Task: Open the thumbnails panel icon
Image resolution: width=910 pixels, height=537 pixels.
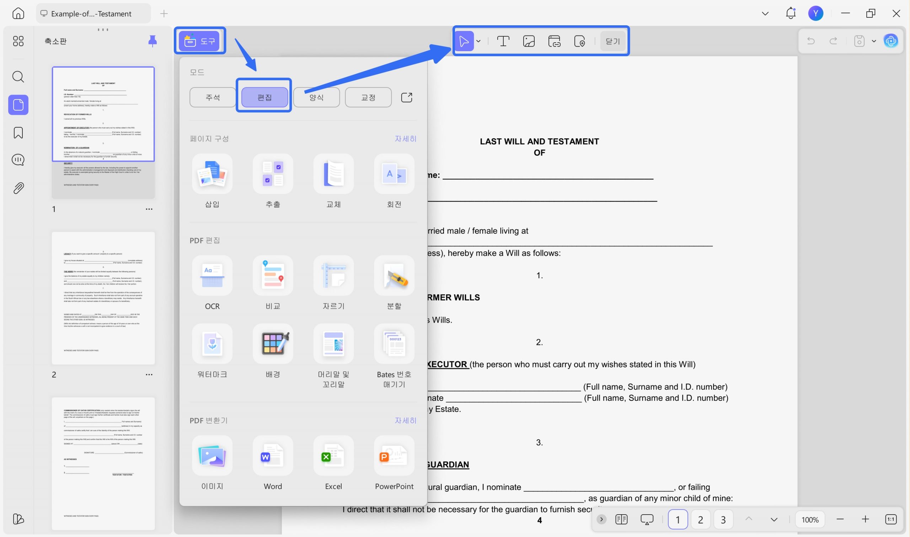Action: click(x=18, y=105)
